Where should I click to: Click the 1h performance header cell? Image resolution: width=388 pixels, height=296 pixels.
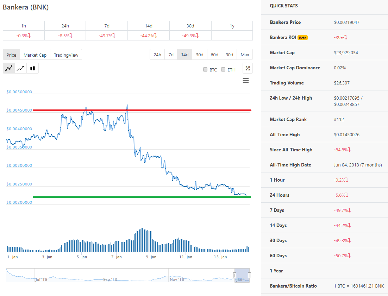pyautogui.click(x=24, y=26)
